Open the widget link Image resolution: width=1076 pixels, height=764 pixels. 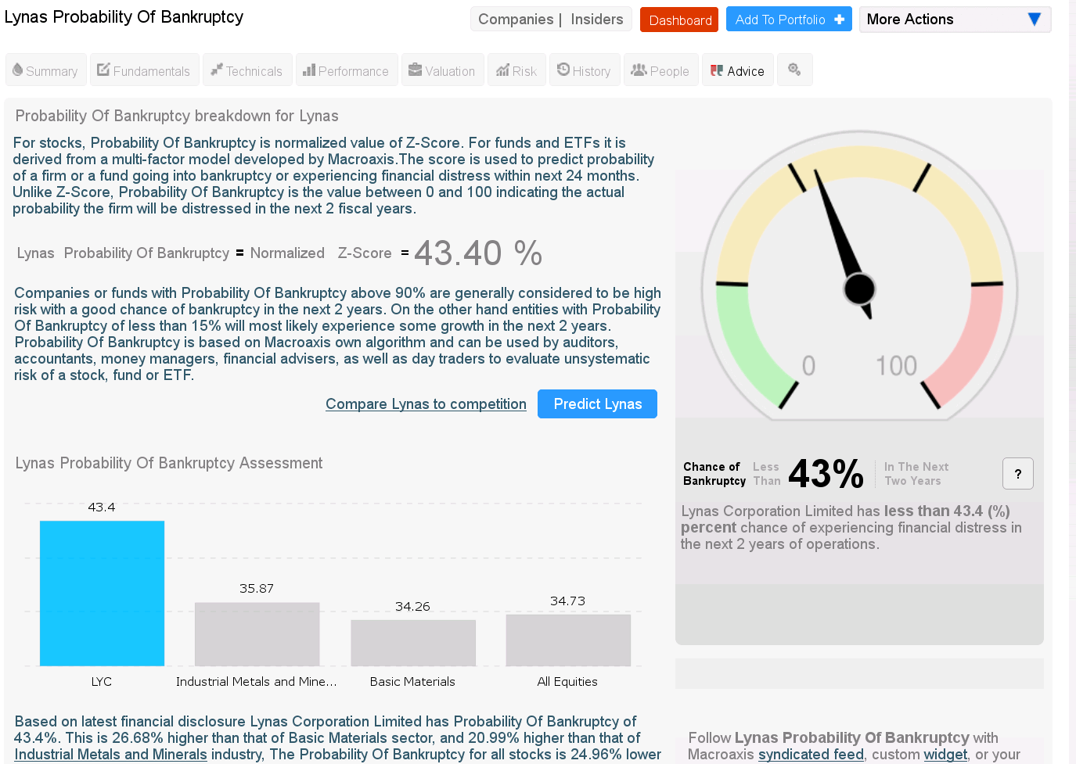945,755
